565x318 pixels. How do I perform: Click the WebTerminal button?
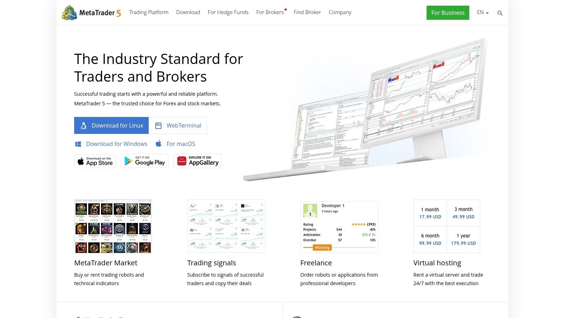coord(178,125)
